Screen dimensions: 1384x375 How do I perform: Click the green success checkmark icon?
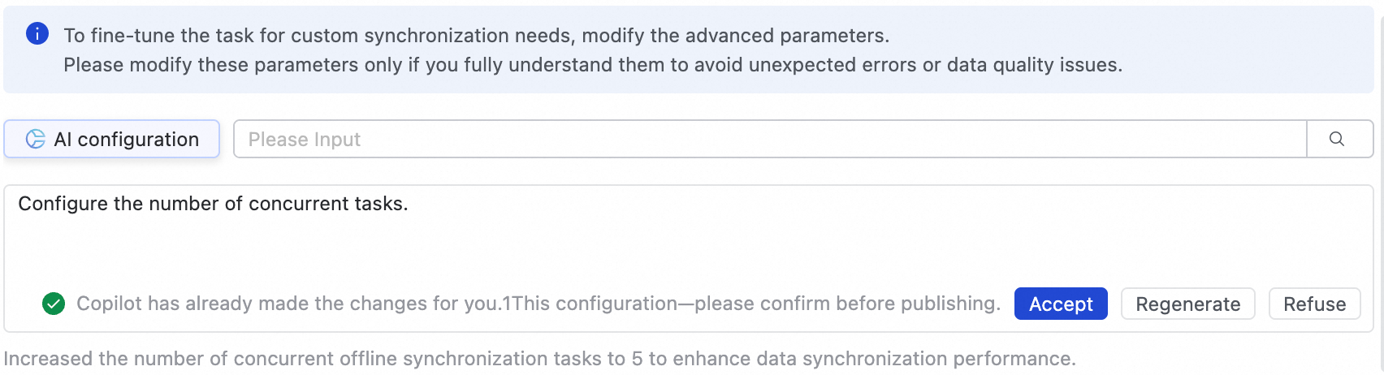[x=54, y=304]
